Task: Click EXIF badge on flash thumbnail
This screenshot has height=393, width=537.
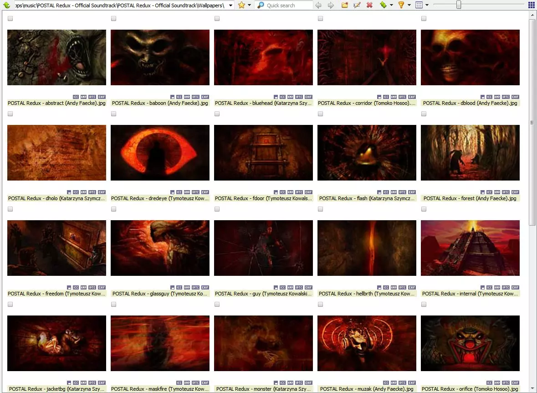Action: pyautogui.click(x=412, y=192)
